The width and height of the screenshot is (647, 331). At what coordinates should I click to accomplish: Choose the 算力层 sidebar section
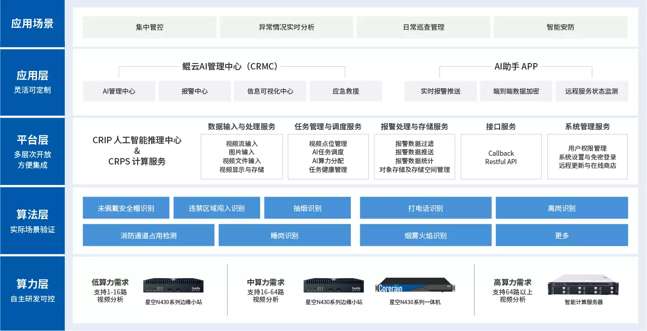tap(32, 284)
